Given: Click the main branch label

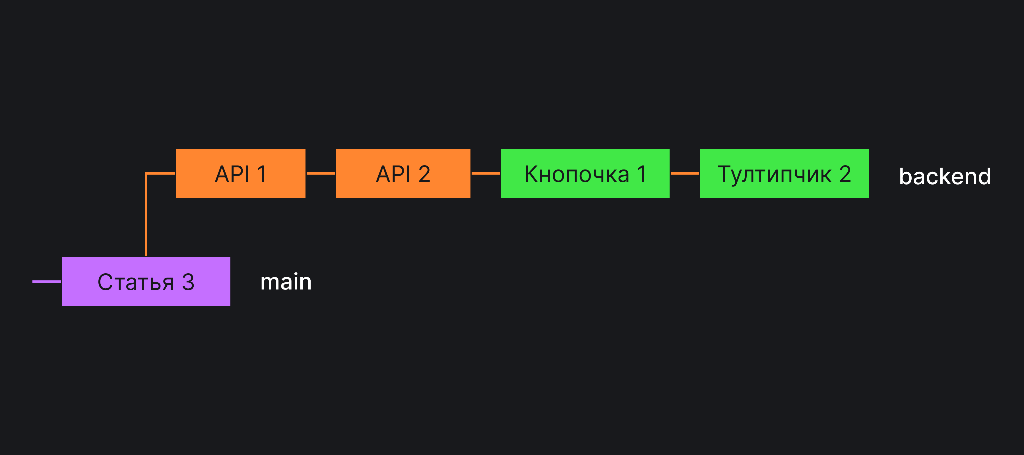Looking at the screenshot, I should 286,282.
